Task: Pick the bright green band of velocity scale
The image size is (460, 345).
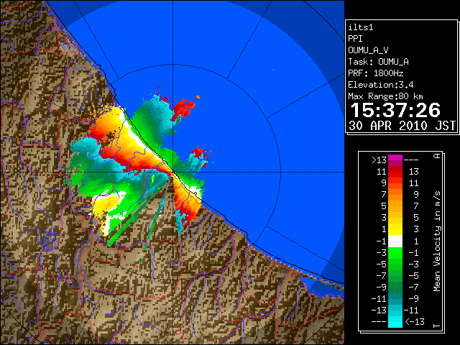Action: tap(395, 253)
